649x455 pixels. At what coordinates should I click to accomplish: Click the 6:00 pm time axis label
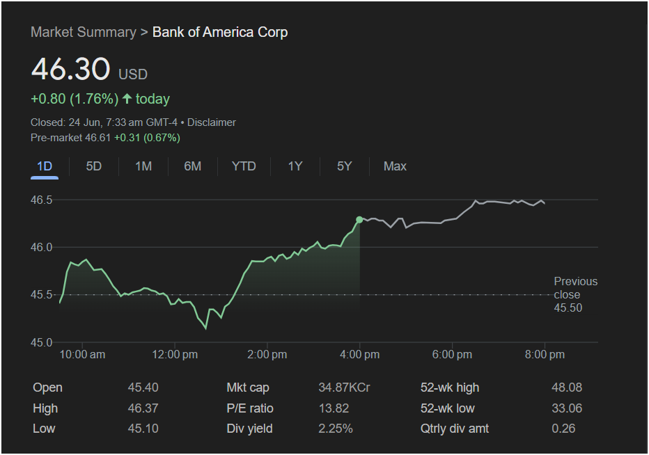pos(452,355)
